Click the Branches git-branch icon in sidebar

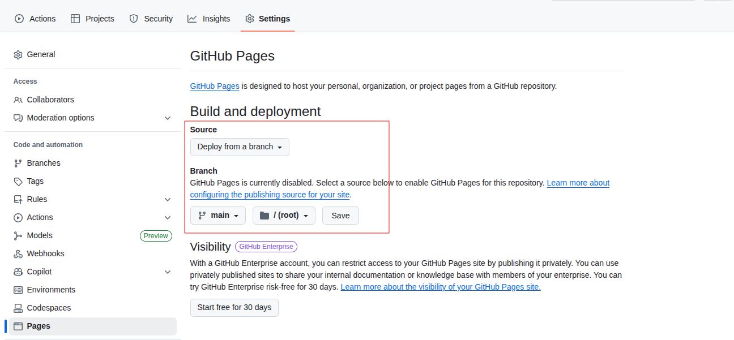click(18, 163)
